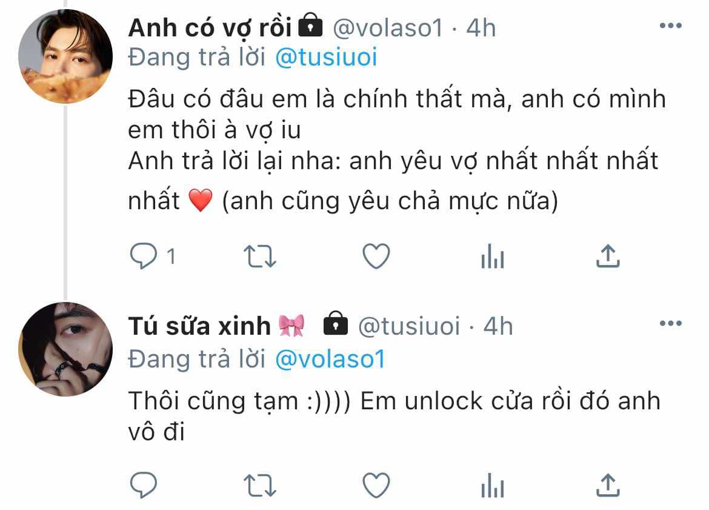Open the 4h timestamp on @tusiuoi tweet
This screenshot has height=510, width=709.
coord(498,326)
